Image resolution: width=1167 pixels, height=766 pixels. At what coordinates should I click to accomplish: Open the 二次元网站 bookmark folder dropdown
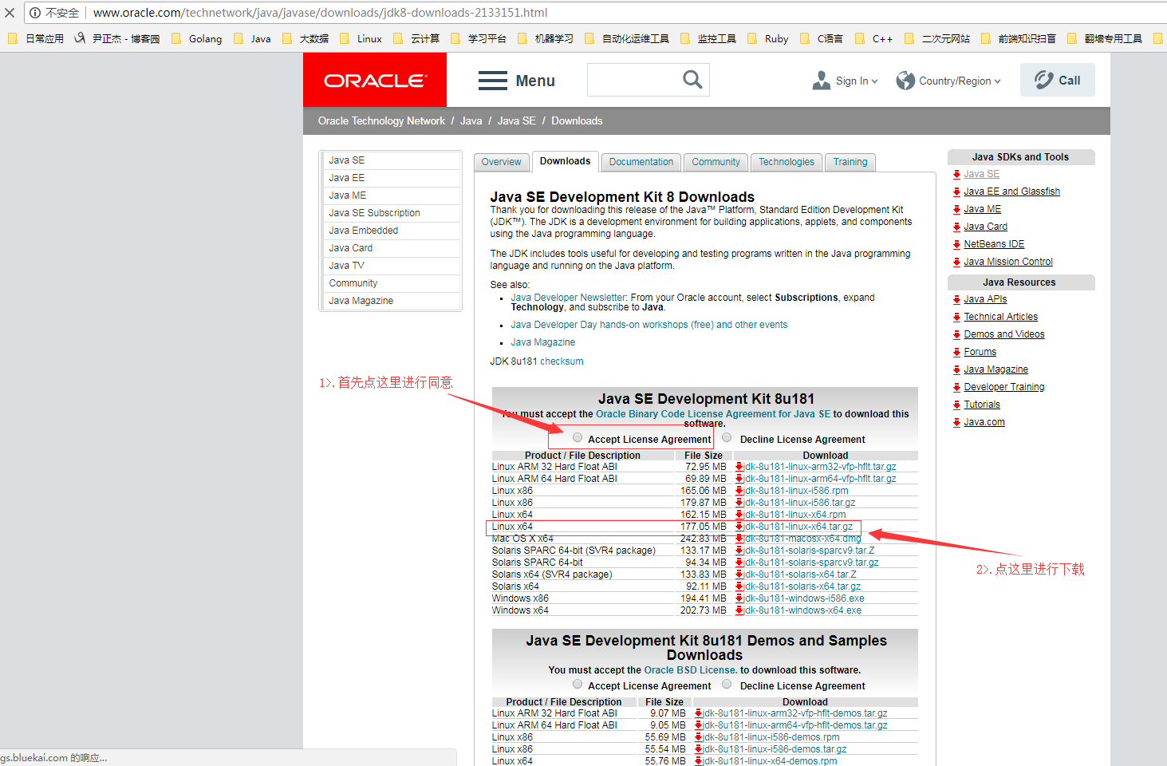[937, 38]
